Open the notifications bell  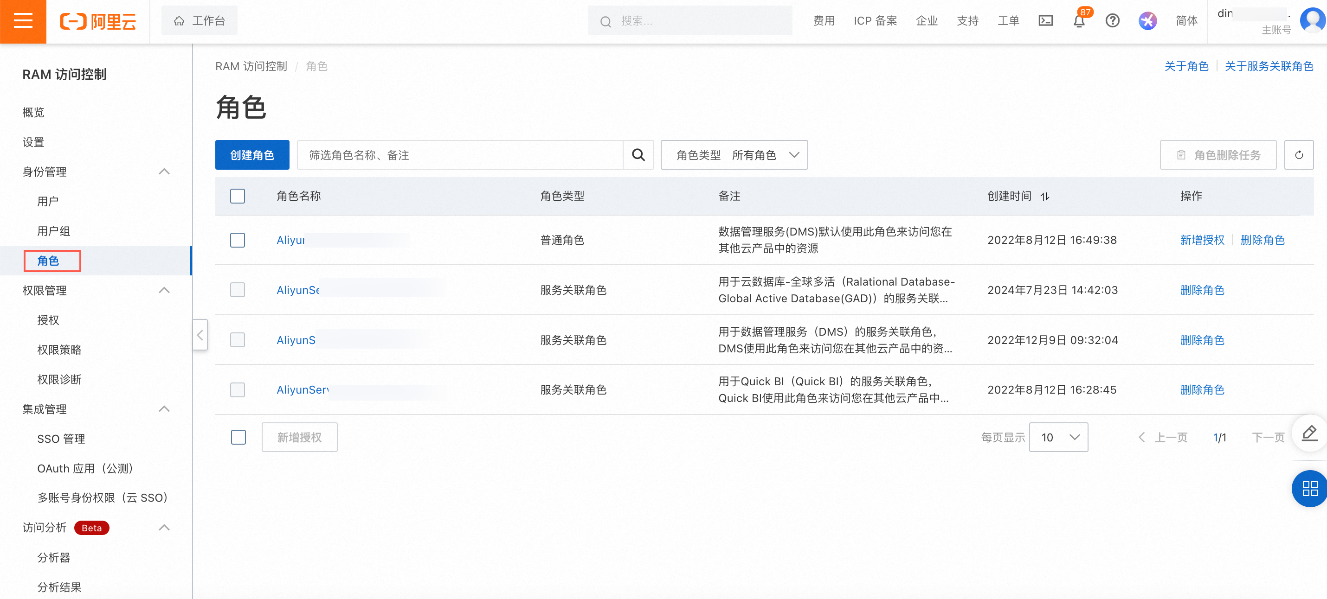1079,22
